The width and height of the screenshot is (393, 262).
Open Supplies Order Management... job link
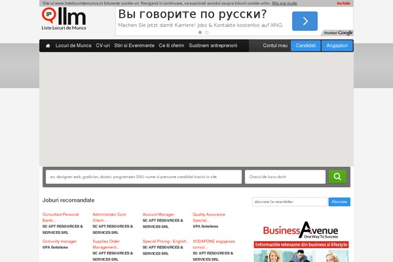tap(106, 244)
